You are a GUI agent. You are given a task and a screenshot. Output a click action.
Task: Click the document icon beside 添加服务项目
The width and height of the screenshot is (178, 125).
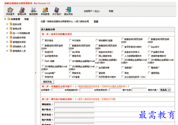11,37
